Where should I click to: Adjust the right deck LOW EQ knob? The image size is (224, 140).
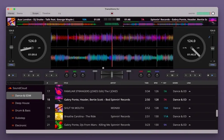click(141, 75)
